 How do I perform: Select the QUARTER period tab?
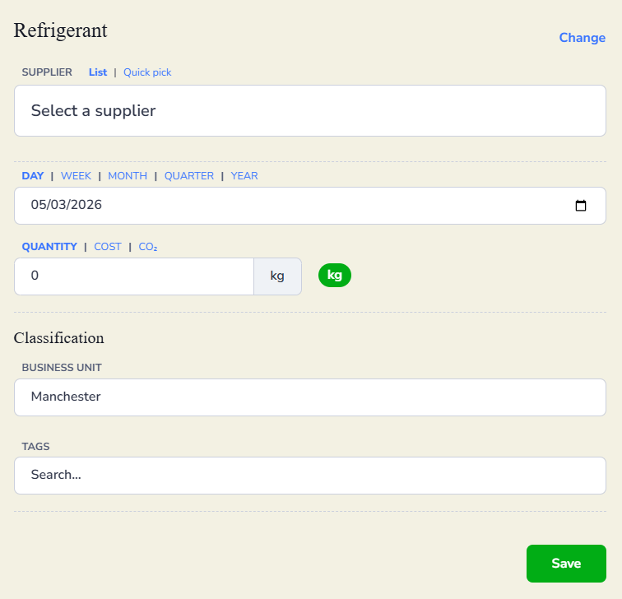[189, 176]
